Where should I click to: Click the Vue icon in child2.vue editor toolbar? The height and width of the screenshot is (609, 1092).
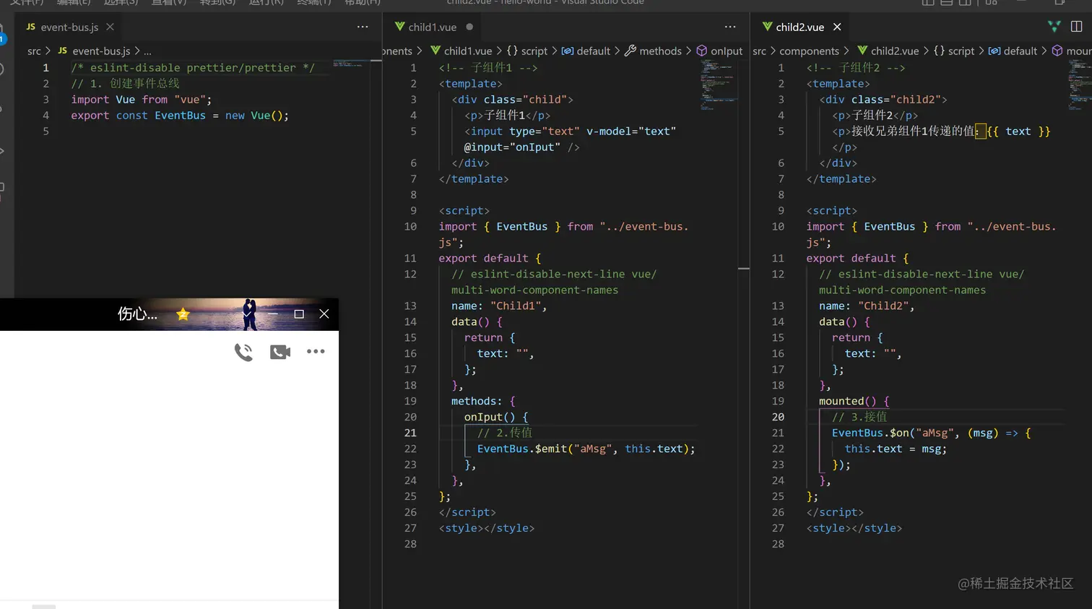point(1054,27)
